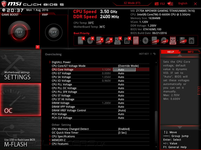Select the legacy USB CD/DVD boot icon
Screen dimensions: 201x150
point(164,41)
